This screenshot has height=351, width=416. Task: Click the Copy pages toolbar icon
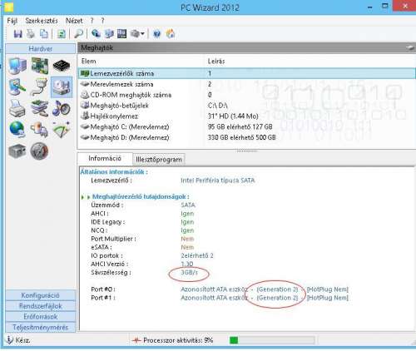click(x=44, y=34)
